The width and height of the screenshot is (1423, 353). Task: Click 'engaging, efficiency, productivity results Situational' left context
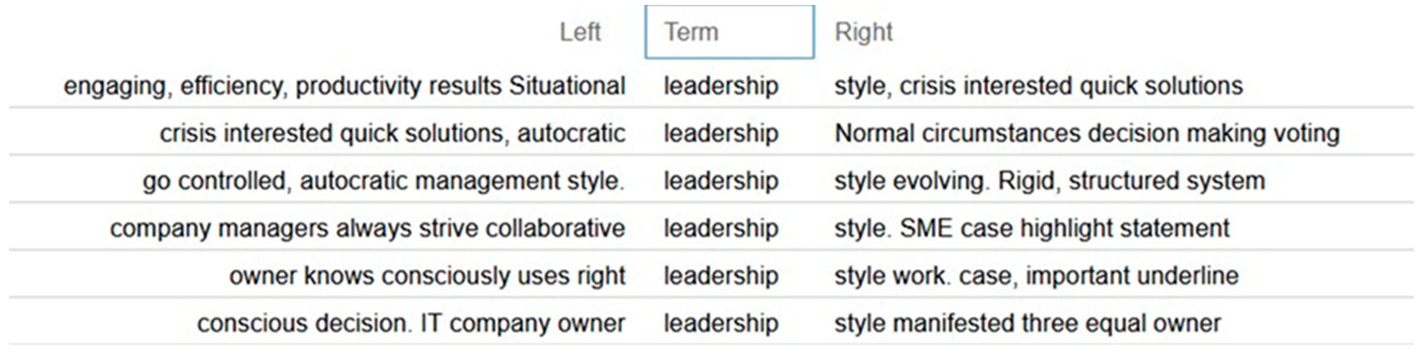(x=344, y=86)
